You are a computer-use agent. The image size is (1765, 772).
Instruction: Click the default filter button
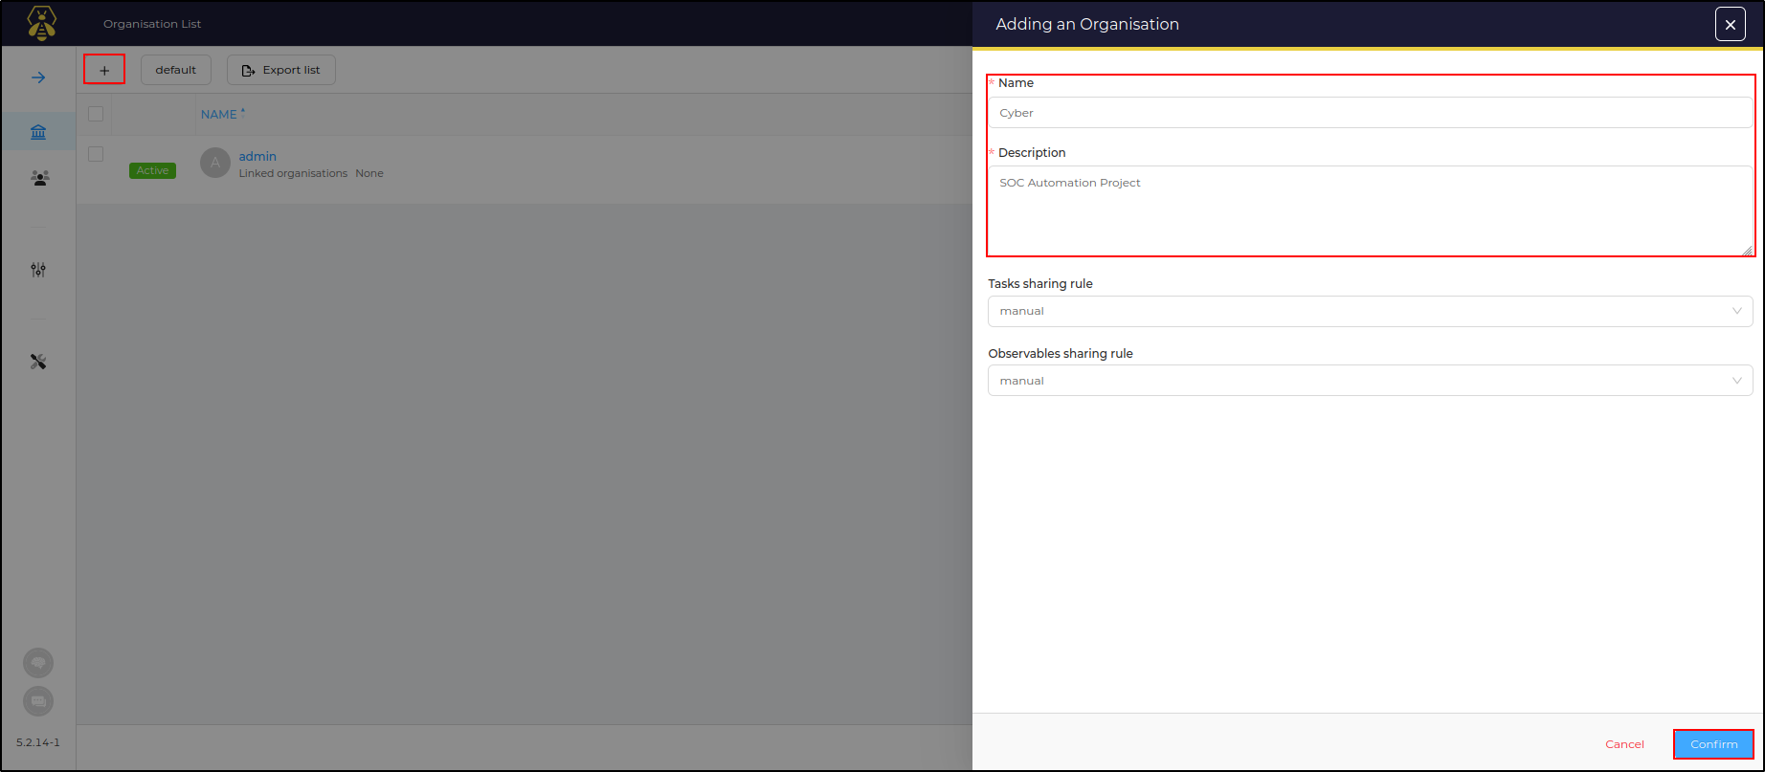click(176, 70)
